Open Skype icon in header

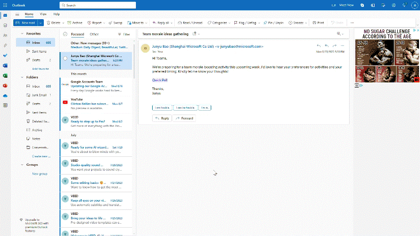point(362,5)
